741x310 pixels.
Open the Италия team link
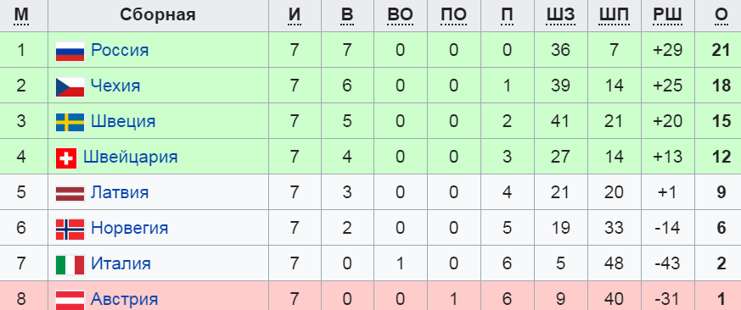pos(121,263)
